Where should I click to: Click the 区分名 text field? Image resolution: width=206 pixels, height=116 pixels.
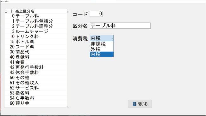(120, 26)
